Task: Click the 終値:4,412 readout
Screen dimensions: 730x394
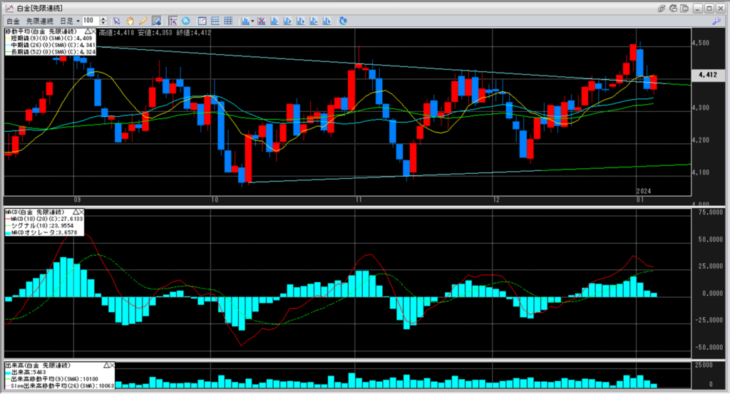Action: coord(194,33)
